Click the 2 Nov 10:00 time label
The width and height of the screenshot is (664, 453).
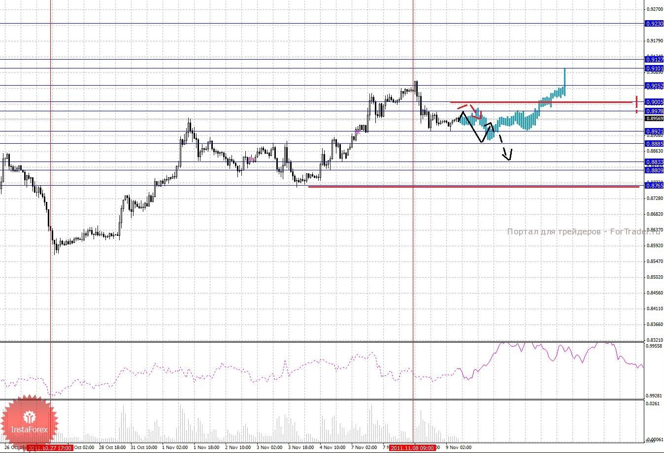[239, 448]
